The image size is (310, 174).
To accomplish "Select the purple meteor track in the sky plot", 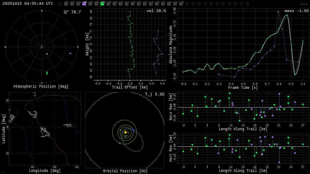I will pyautogui.click(x=70, y=53).
